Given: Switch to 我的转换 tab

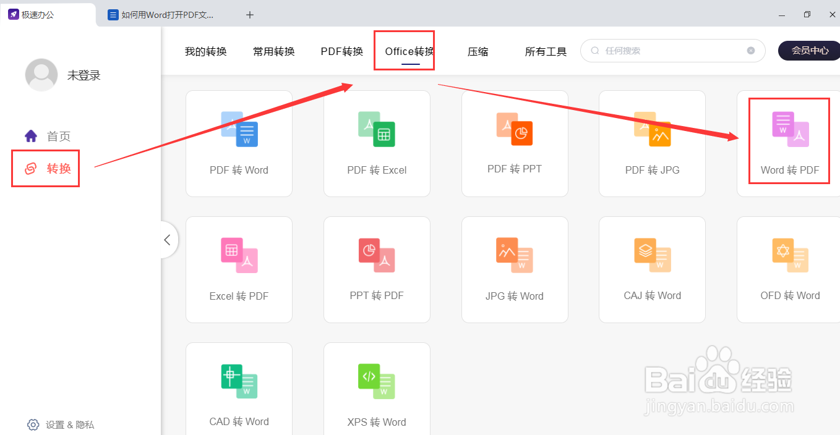Looking at the screenshot, I should point(206,51).
